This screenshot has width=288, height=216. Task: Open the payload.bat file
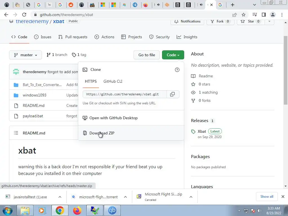click(x=33, y=116)
